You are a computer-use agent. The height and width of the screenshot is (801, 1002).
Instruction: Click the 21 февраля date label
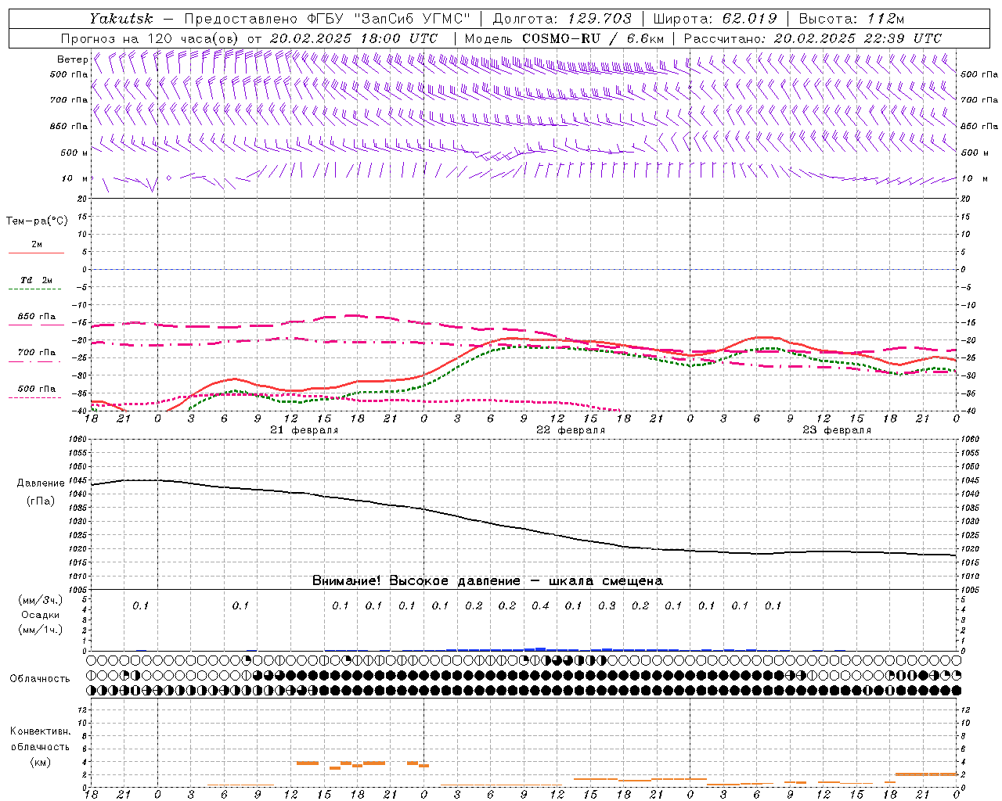[304, 430]
